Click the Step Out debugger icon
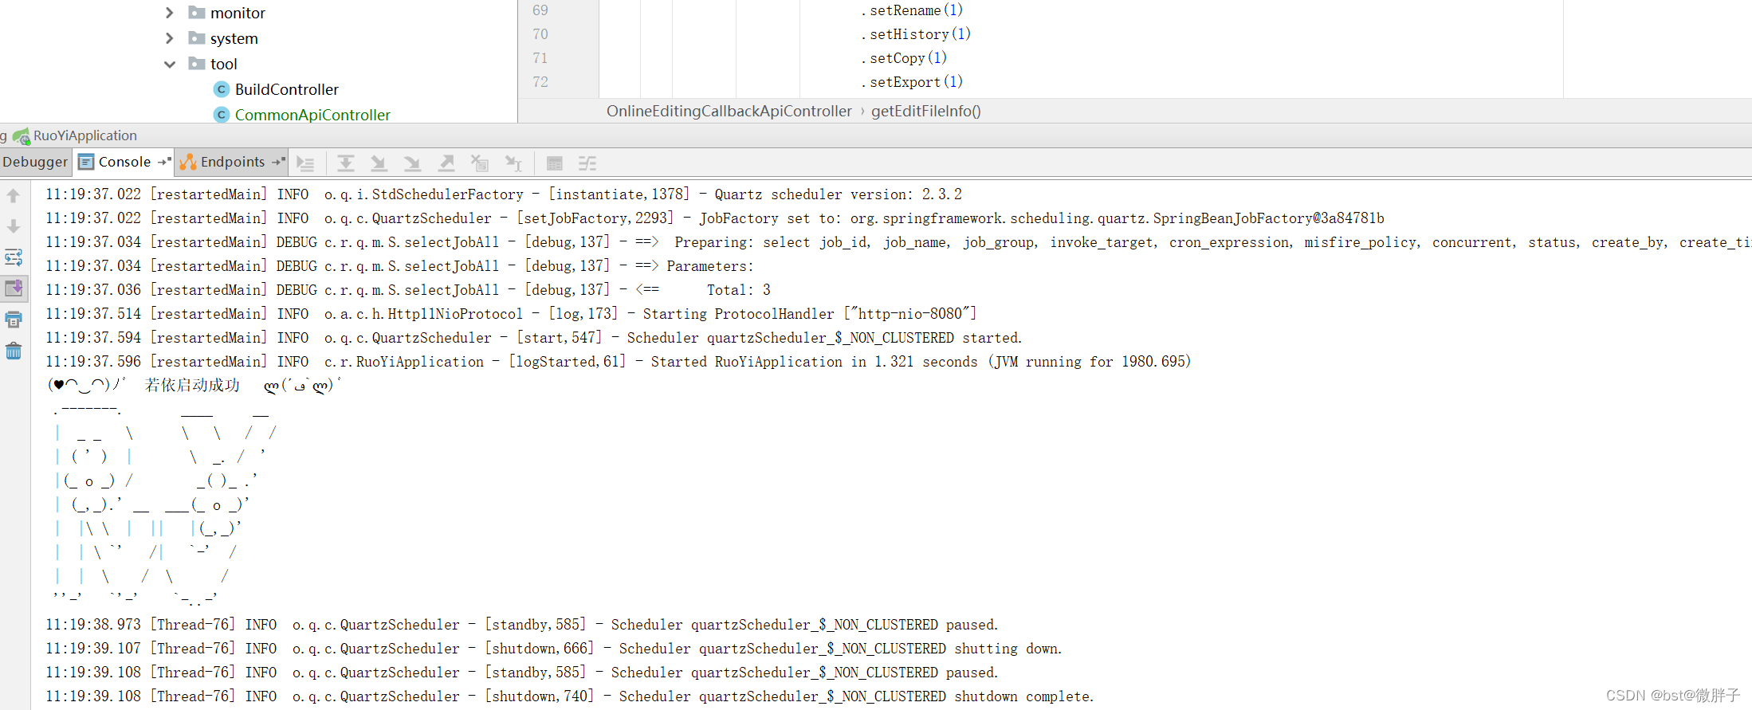Image resolution: width=1752 pixels, height=710 pixels. point(446,163)
